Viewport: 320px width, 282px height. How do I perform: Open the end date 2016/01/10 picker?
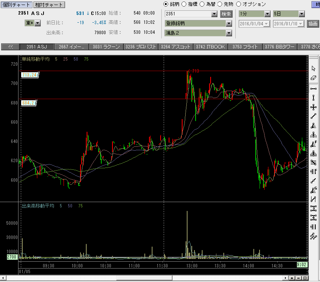301,24
